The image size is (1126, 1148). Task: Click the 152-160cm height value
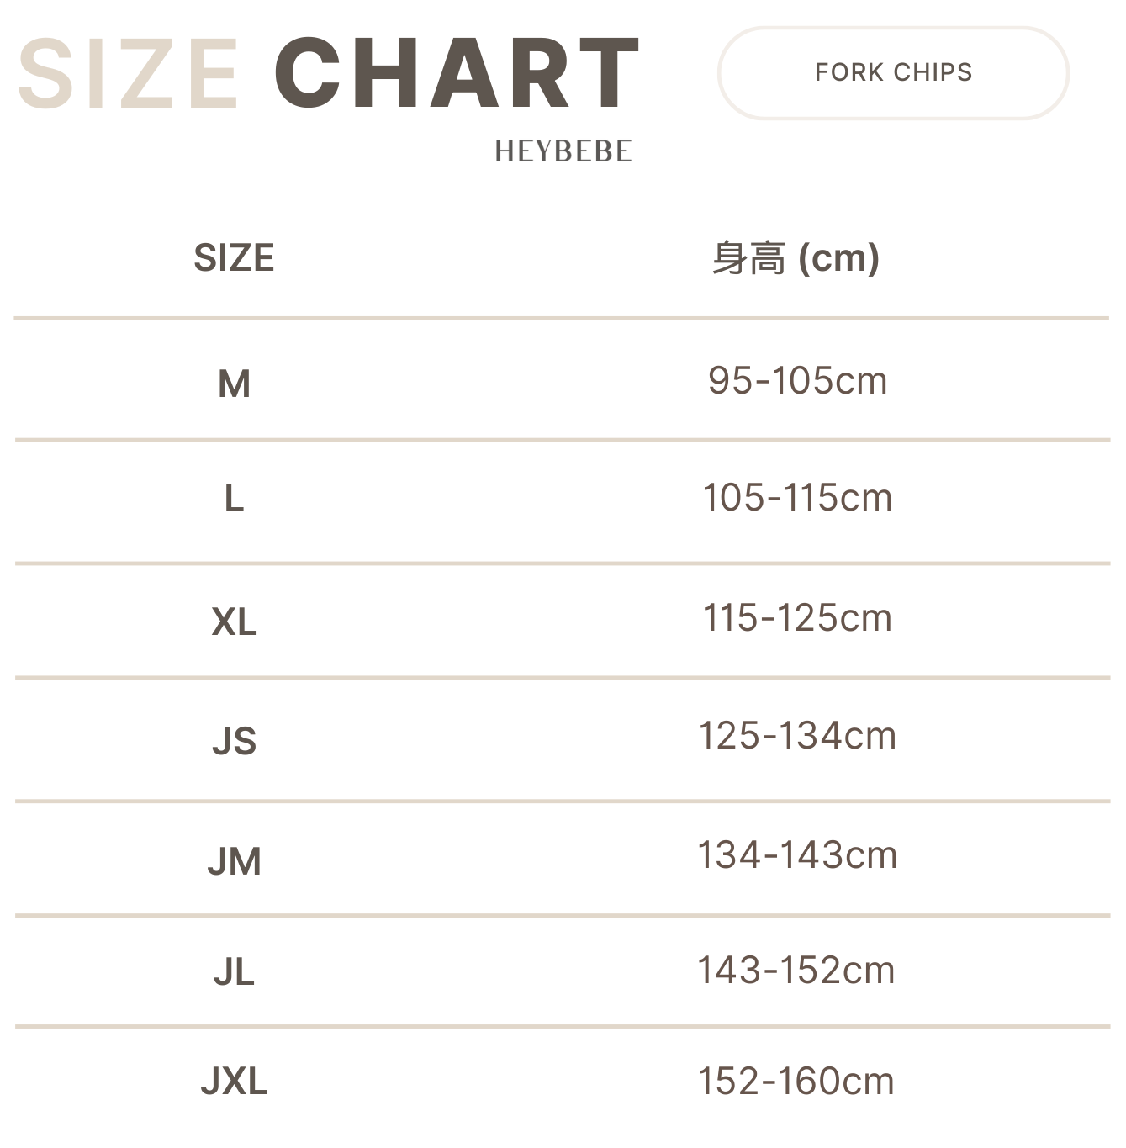click(796, 1082)
